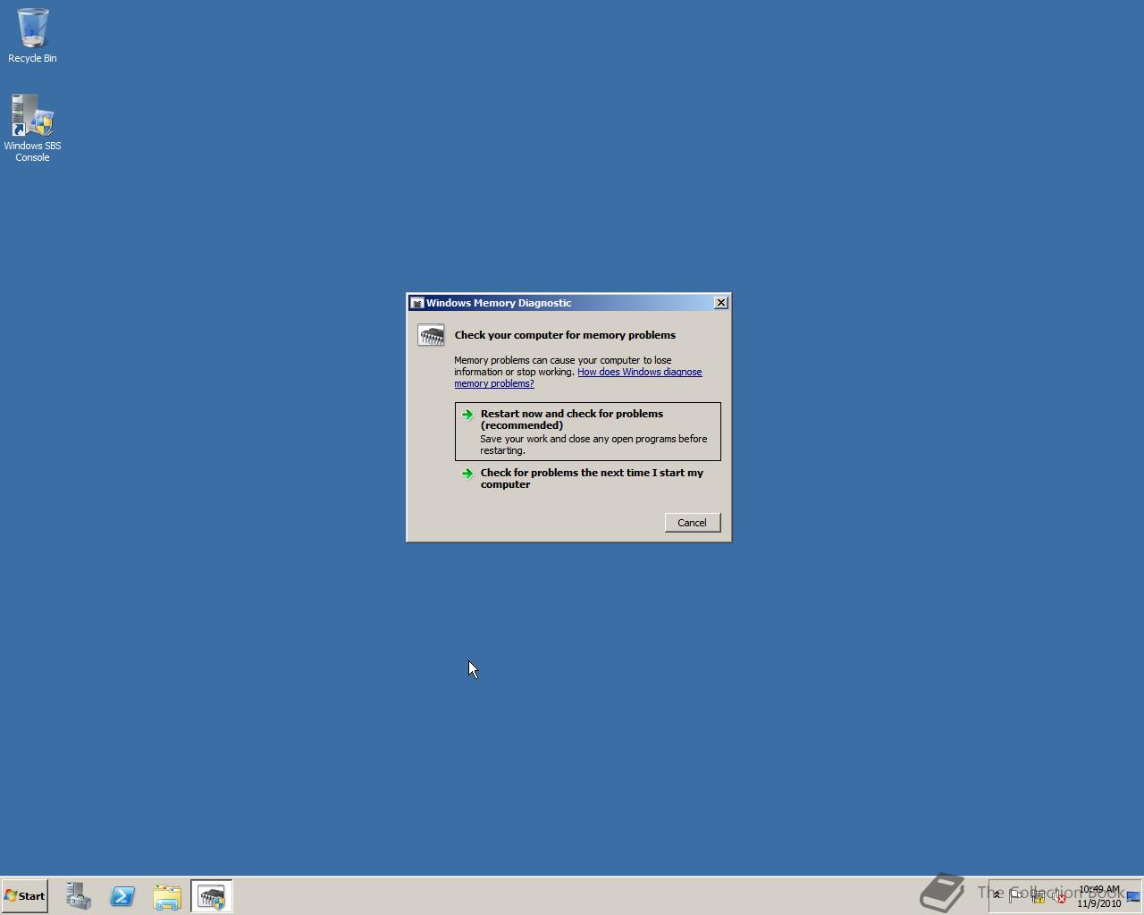This screenshot has width=1144, height=915.
Task: Open Server Manager from the taskbar
Action: click(x=79, y=896)
